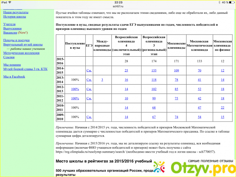The width and height of the screenshot is (236, 177).
Task: Open the 155 regional olympiad link
Action: 154,71
